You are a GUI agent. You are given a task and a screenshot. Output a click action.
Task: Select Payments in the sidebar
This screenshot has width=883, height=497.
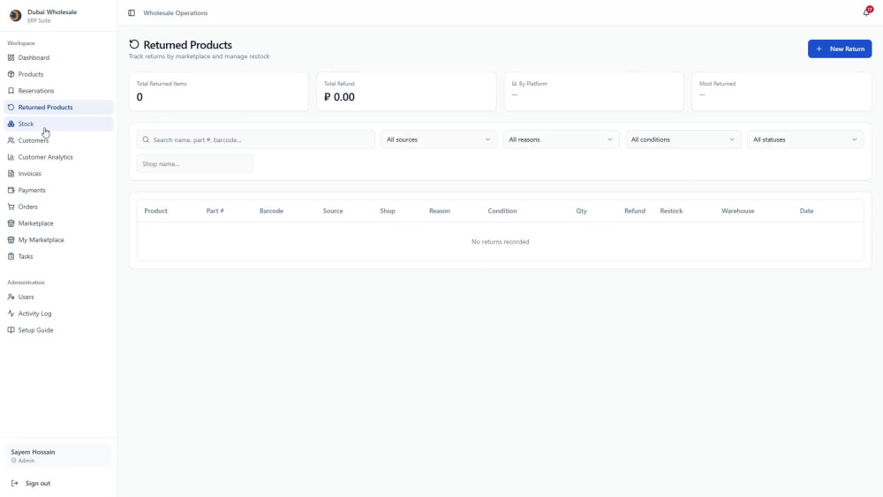58,191
